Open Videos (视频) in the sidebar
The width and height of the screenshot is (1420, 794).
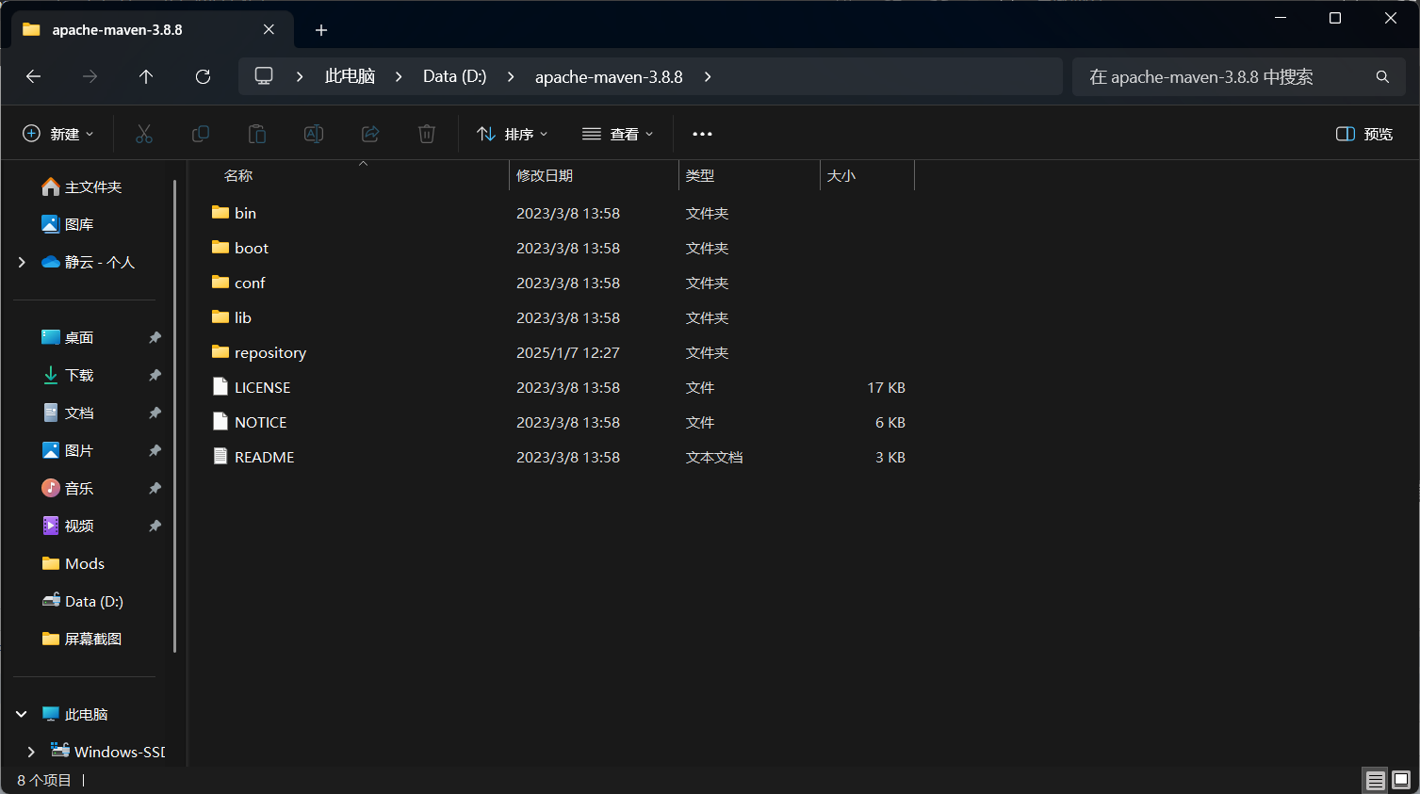68,526
